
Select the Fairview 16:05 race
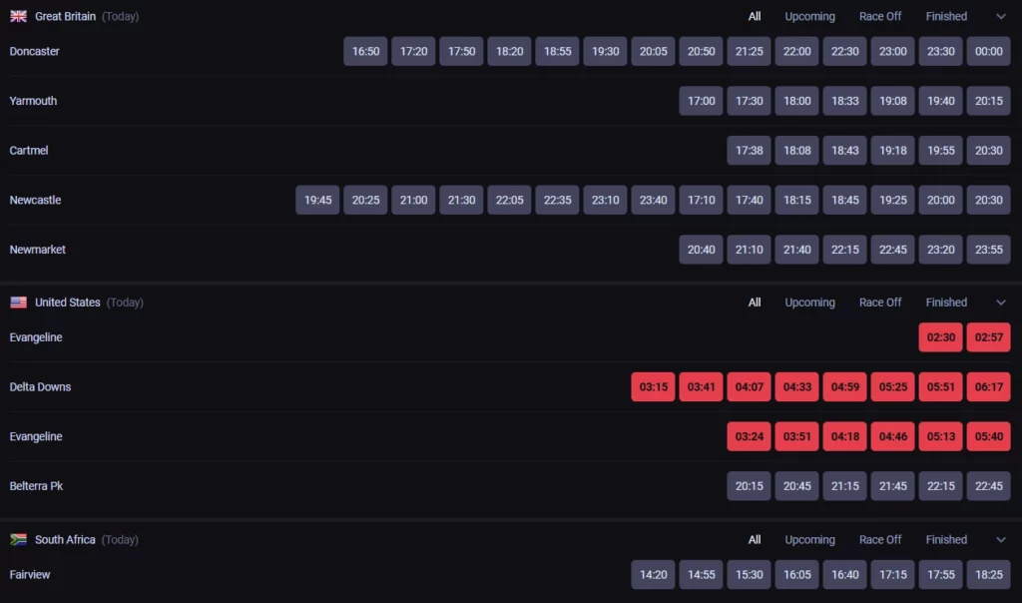[797, 575]
